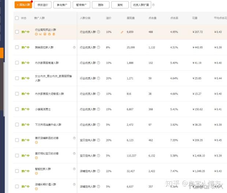The height and width of the screenshot is (193, 227).
Task: Click the 溢价 column header
Action: pyautogui.click(x=109, y=18)
